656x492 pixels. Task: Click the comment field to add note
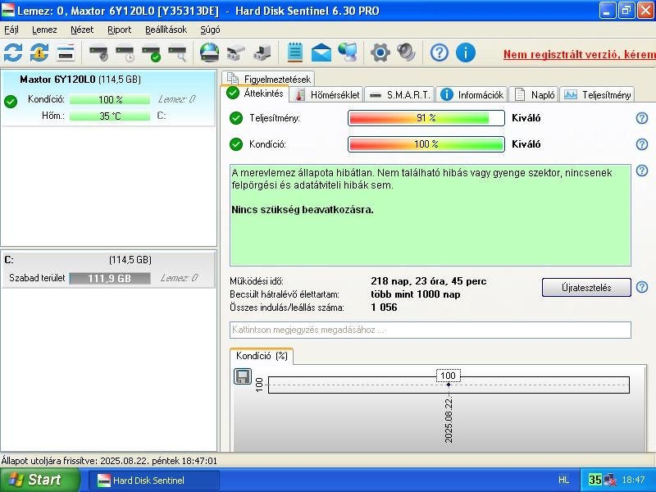click(430, 330)
